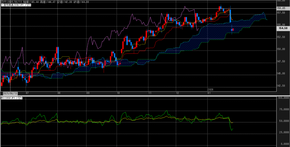Select the 10 month label on the time axis
This screenshot has width=290, height=147.
point(118,93)
